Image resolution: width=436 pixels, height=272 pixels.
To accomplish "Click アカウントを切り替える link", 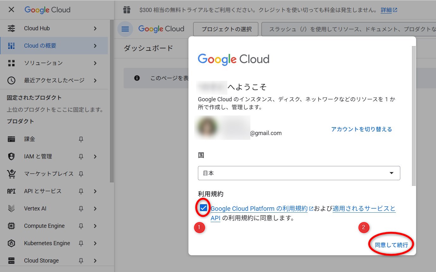I will click(361, 129).
